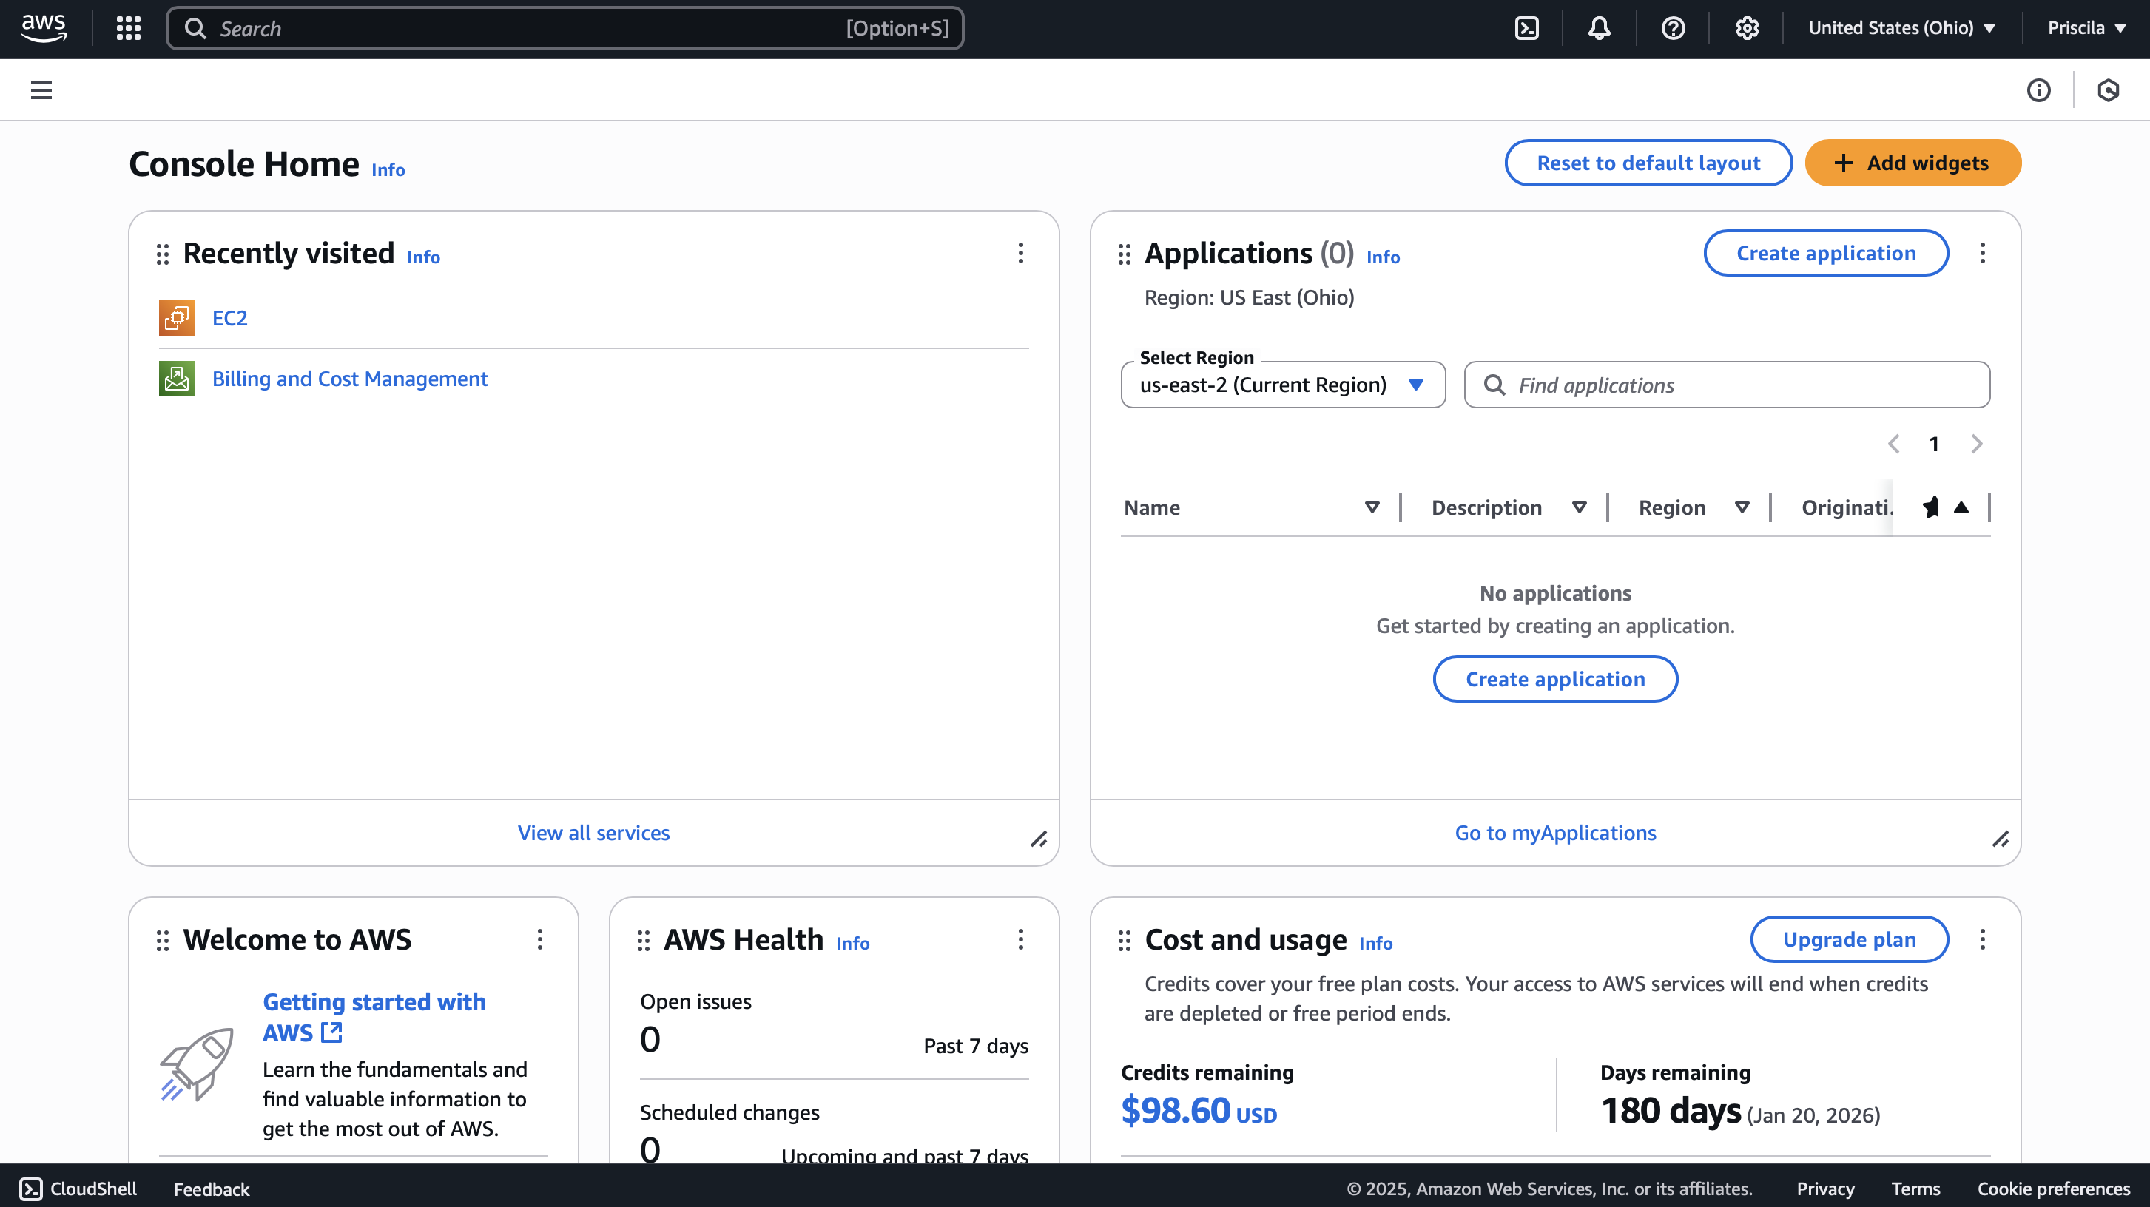
Task: Open the AWS services grid menu
Action: point(129,28)
